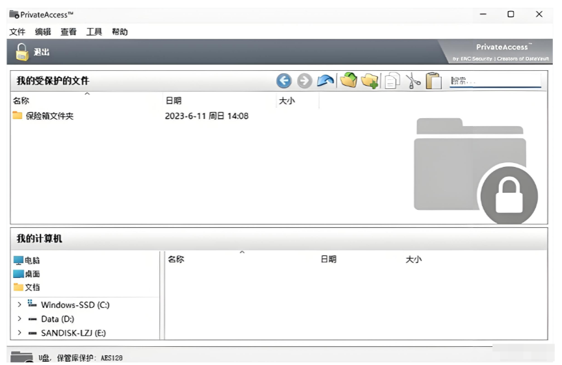The image size is (562, 365).
Task: Click the search input field
Action: tap(494, 81)
